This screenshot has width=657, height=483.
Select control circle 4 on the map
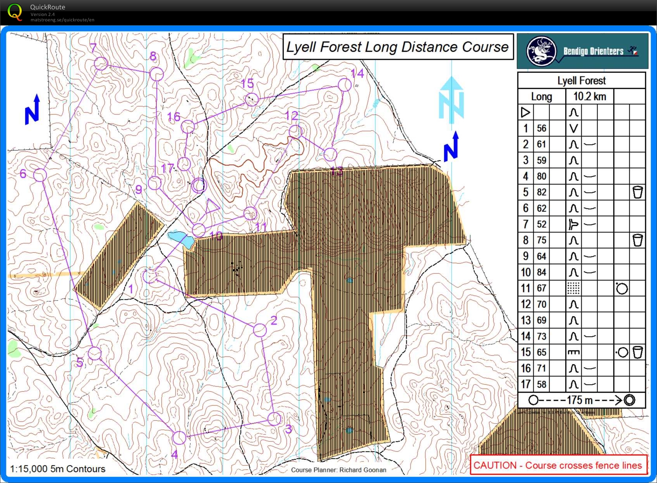179,438
